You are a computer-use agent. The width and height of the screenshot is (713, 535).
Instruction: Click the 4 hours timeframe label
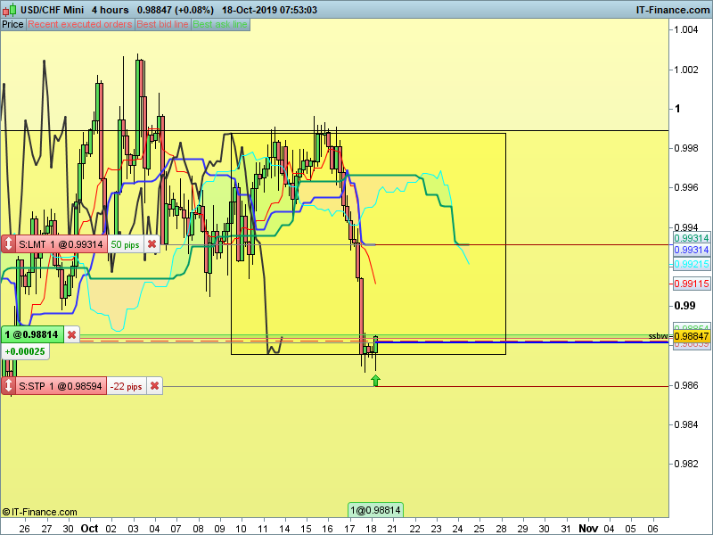(110, 10)
